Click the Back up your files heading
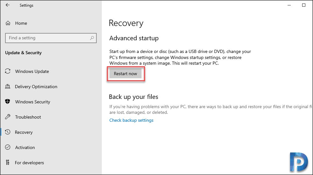This screenshot has width=313, height=175. tap(134, 97)
